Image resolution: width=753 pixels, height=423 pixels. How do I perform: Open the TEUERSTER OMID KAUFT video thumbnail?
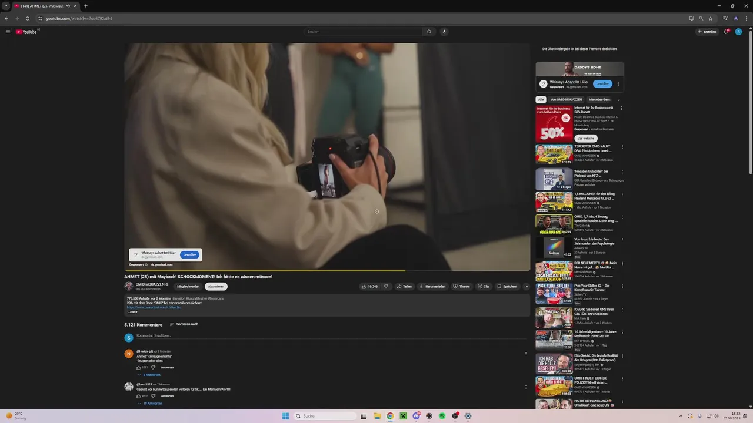click(554, 155)
